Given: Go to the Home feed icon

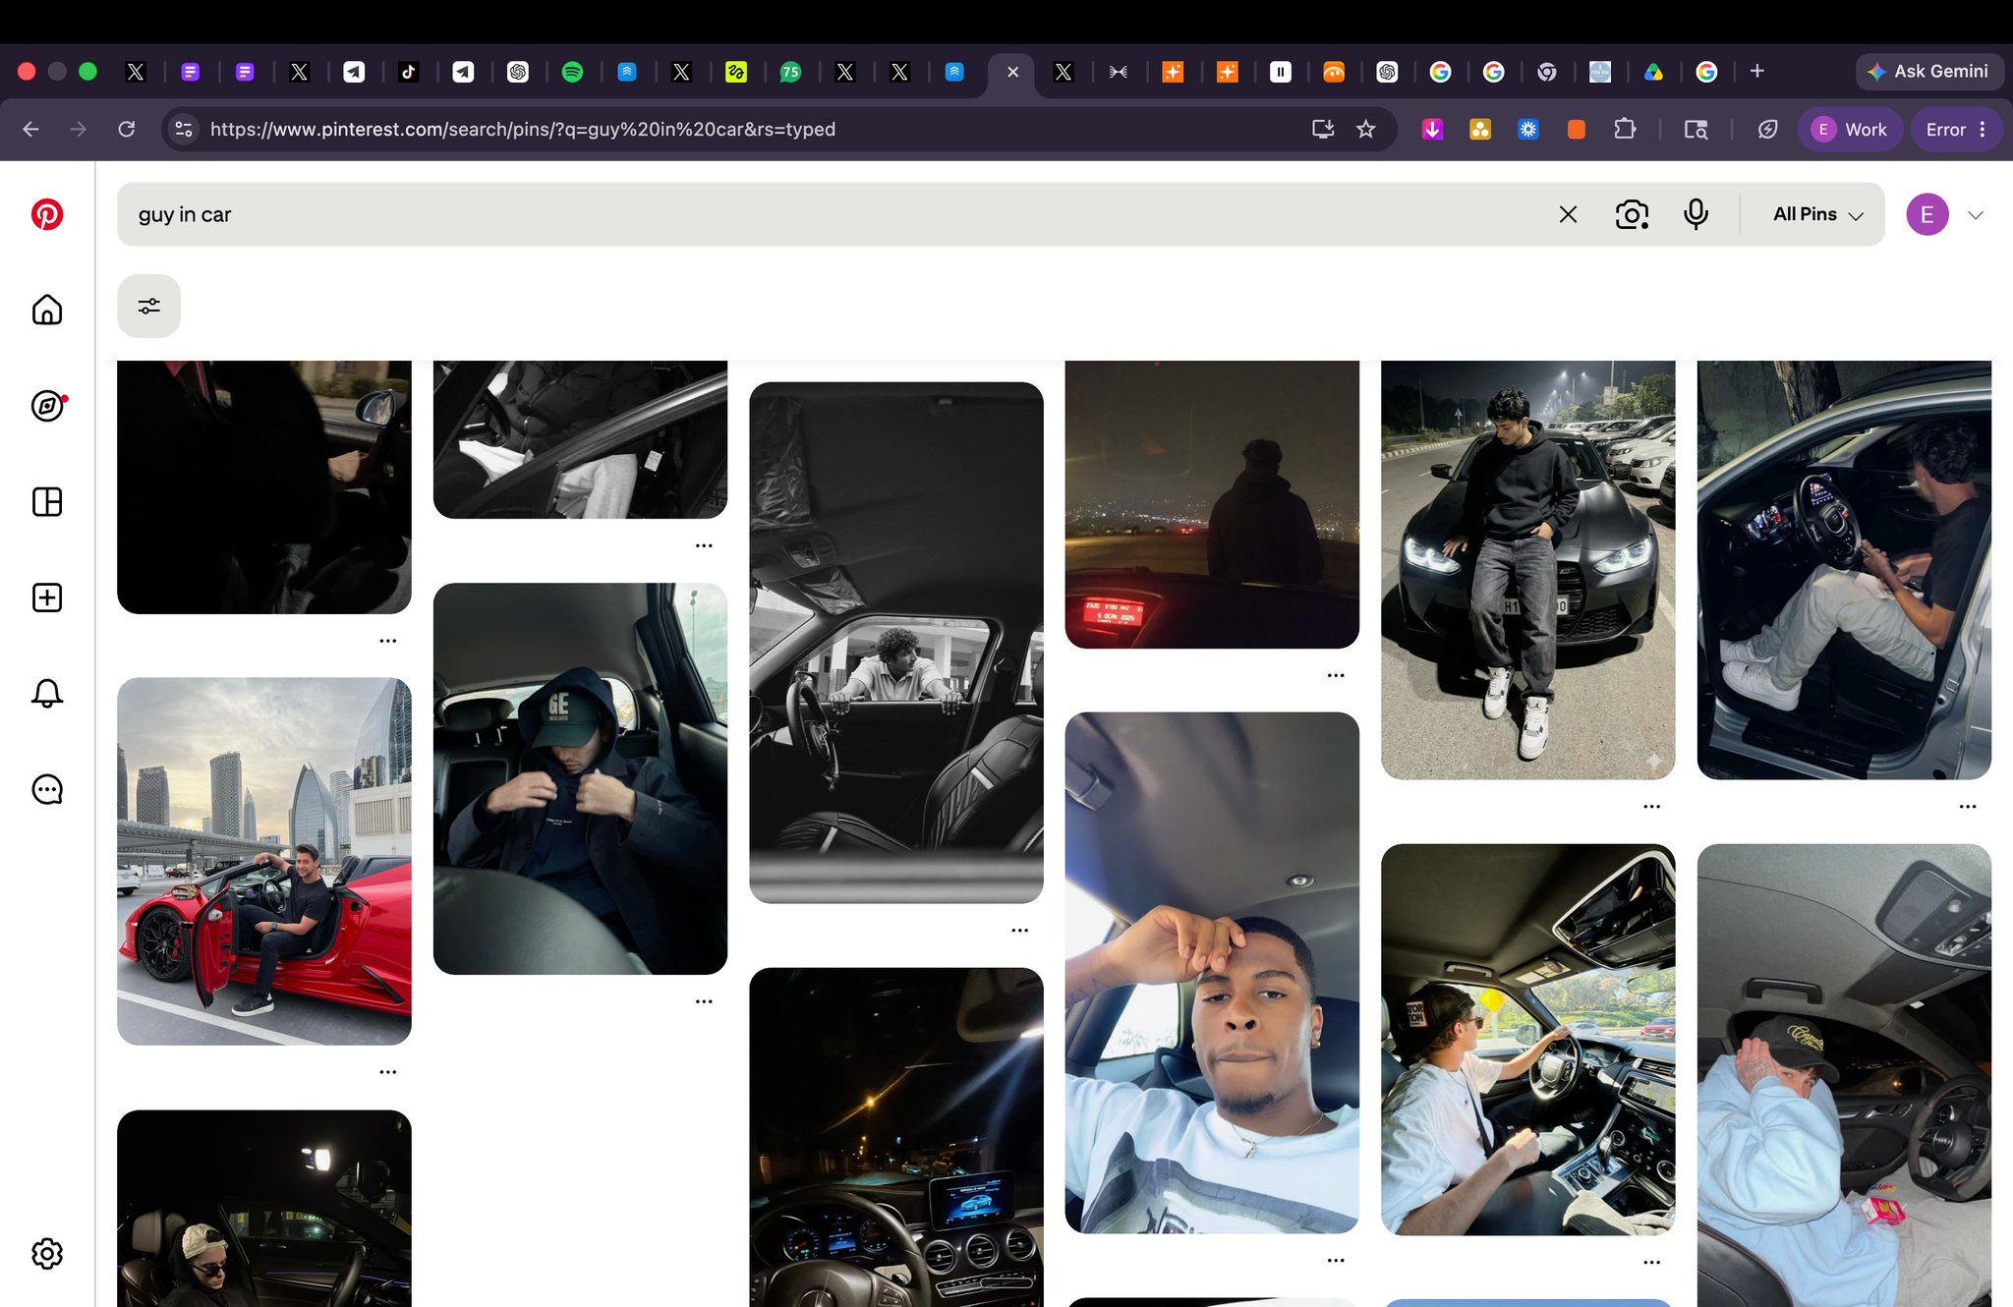Looking at the screenshot, I should (47, 310).
